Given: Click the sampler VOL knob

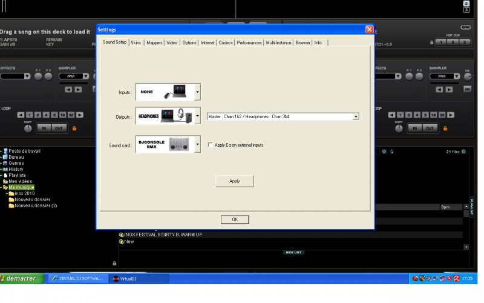Looking at the screenshot, I should pyautogui.click(x=467, y=76).
